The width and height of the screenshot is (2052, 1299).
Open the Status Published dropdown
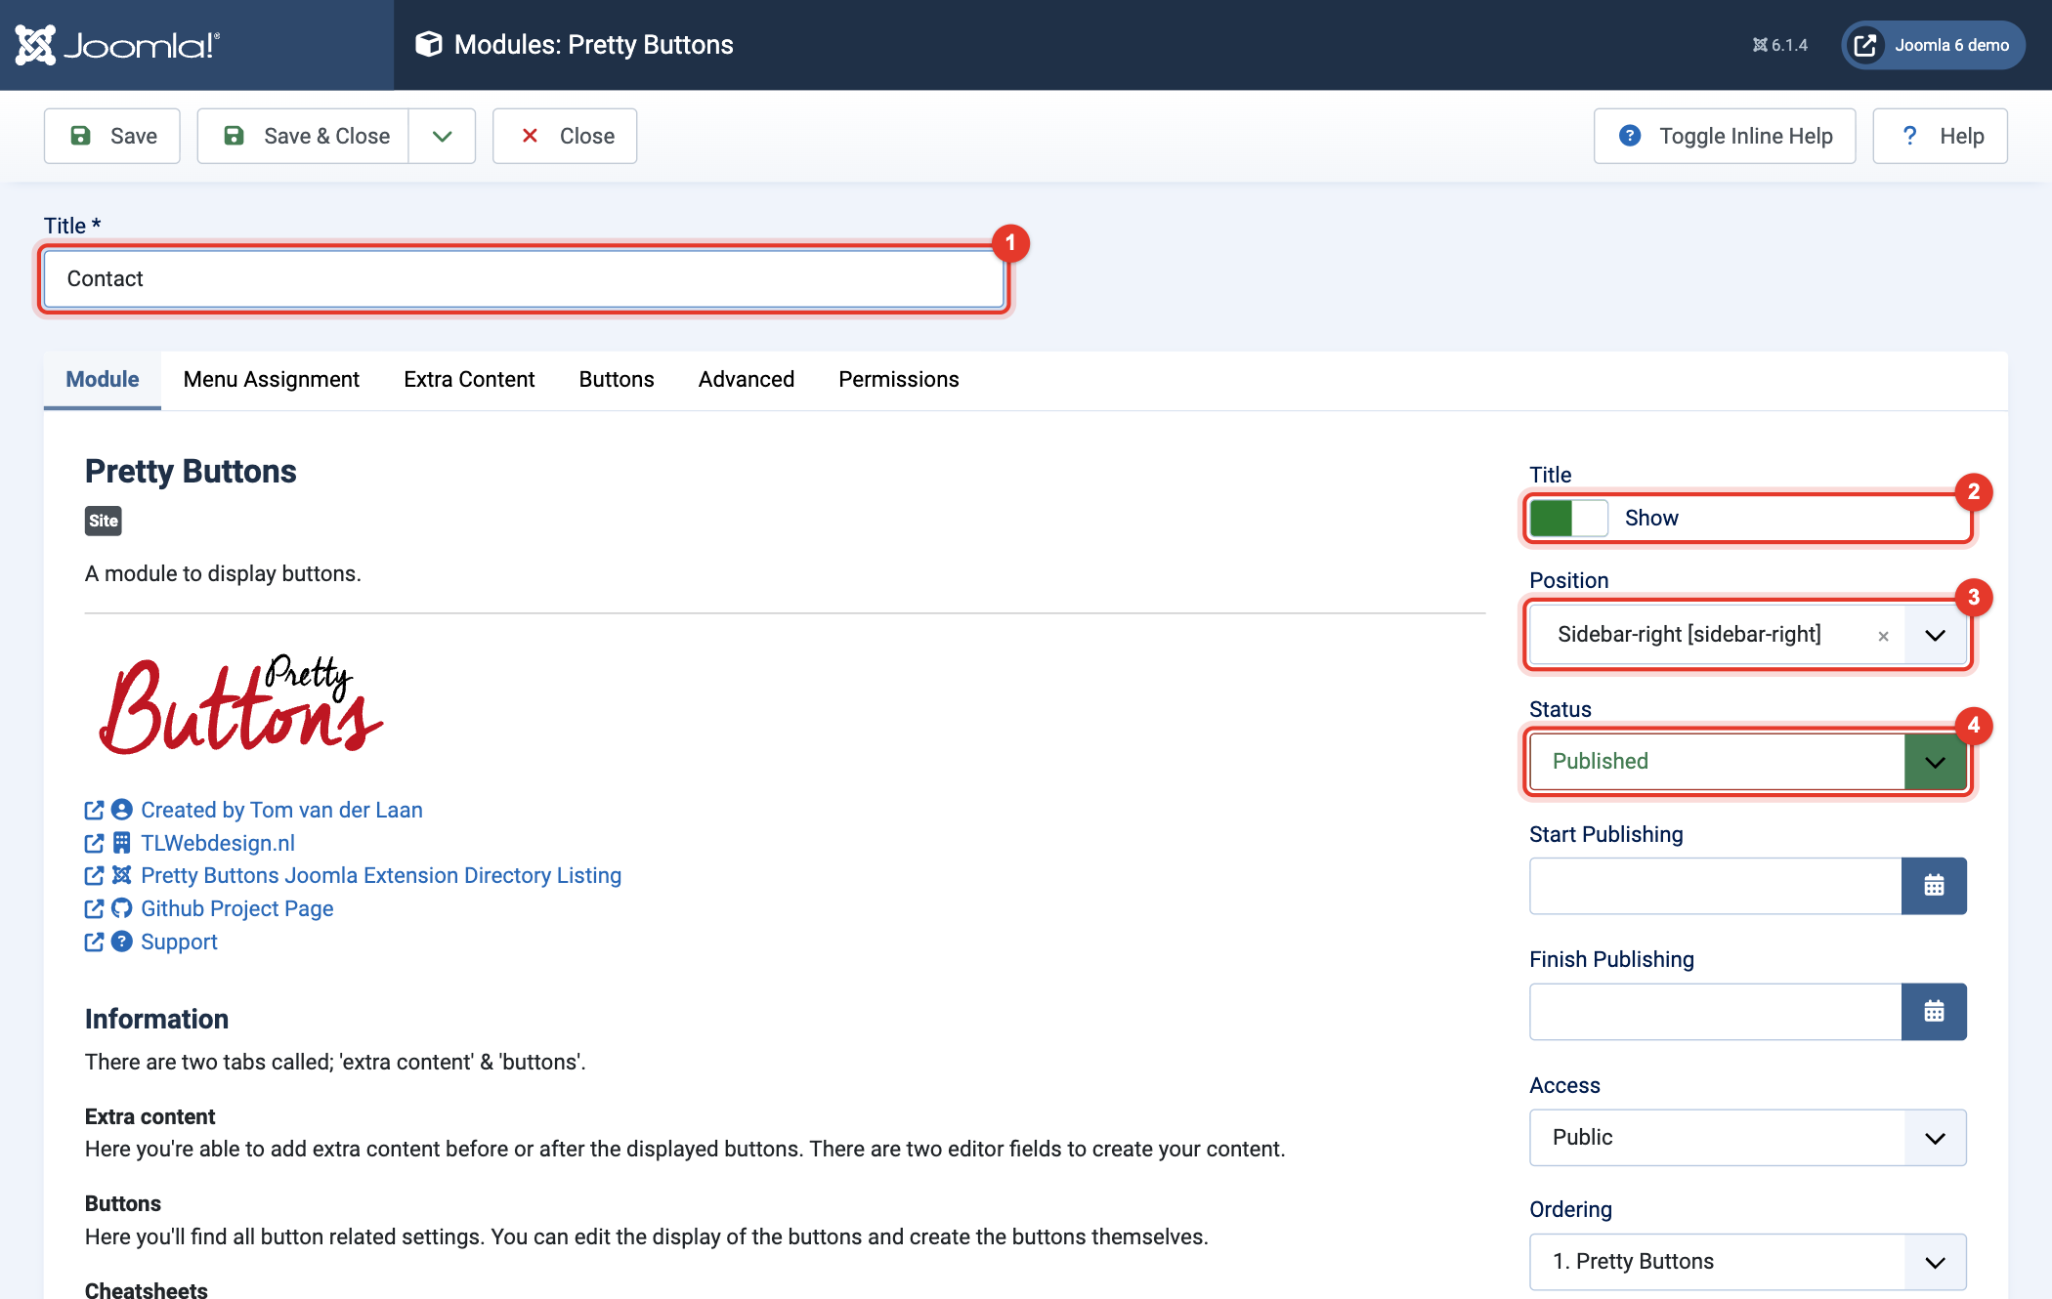coord(1748,761)
